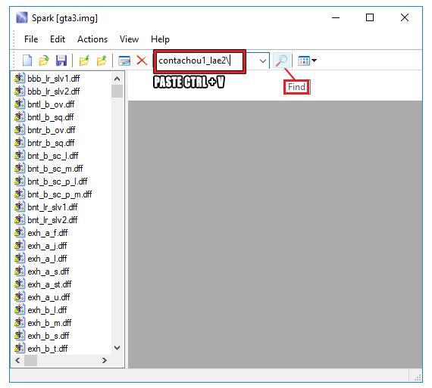Select file bnt_b_sc_m.dff
Screen dimensions: 432x388
click(55, 169)
